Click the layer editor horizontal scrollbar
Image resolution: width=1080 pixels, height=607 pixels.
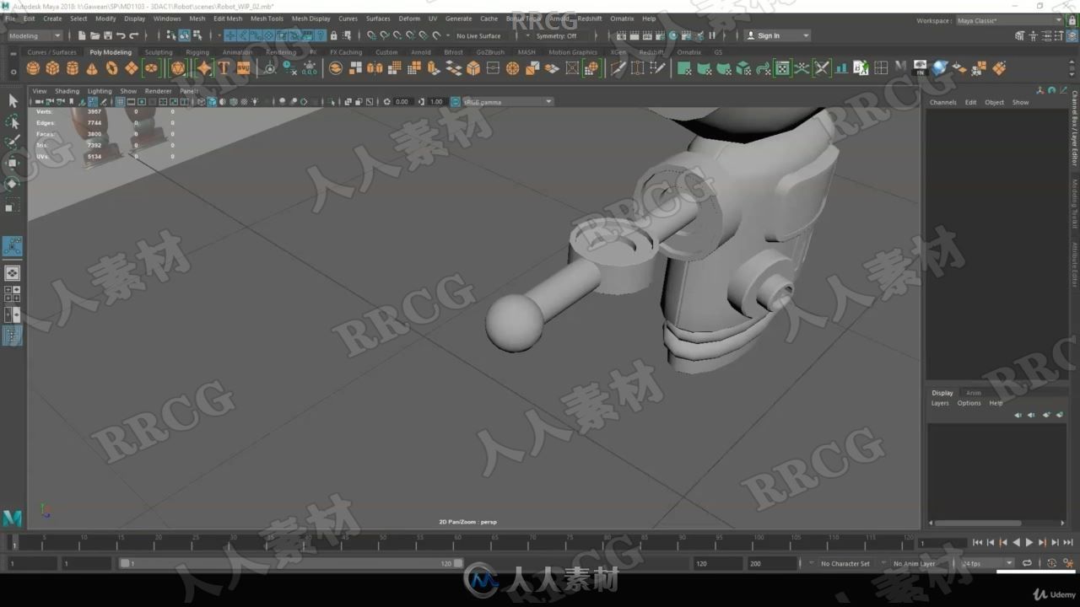pyautogui.click(x=979, y=523)
